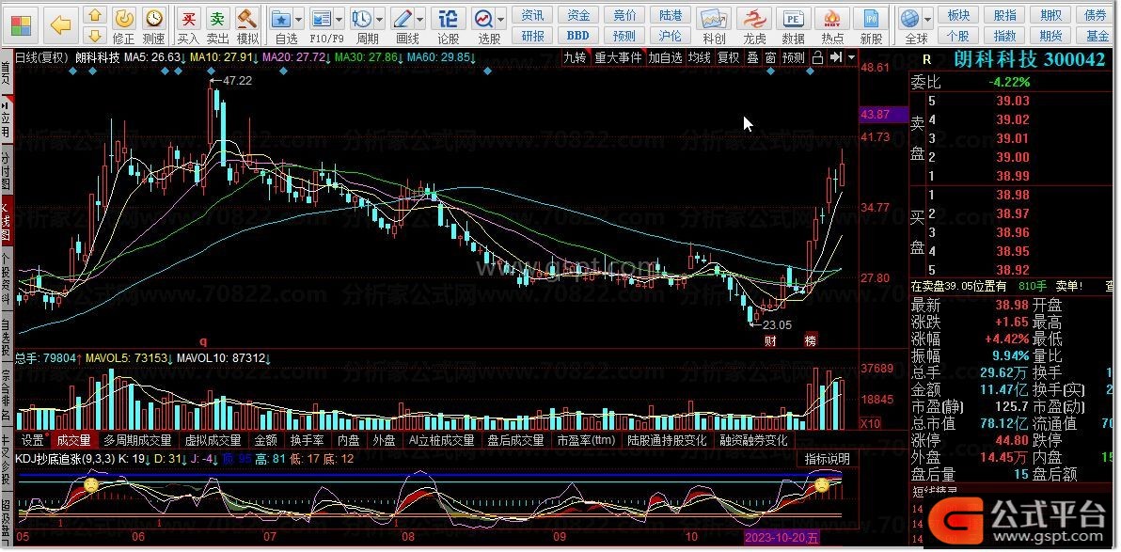Switch to the AI立桩成交量 tab
The image size is (1121, 552).
click(441, 440)
